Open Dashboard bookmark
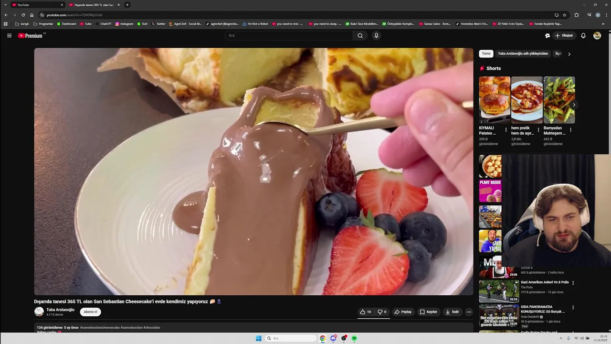This screenshot has height=344, width=611. pyautogui.click(x=66, y=23)
